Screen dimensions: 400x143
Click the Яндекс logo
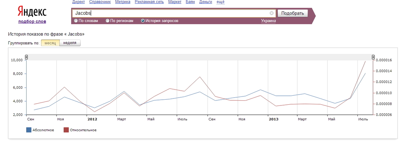32,11
